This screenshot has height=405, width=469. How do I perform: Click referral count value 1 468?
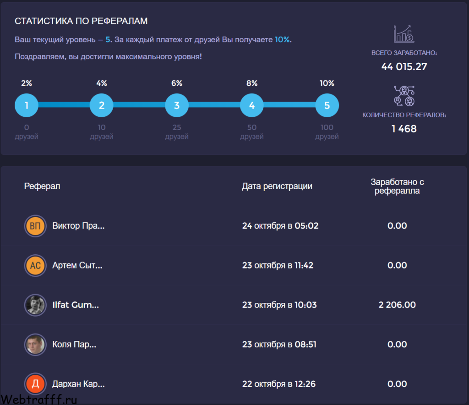(404, 129)
